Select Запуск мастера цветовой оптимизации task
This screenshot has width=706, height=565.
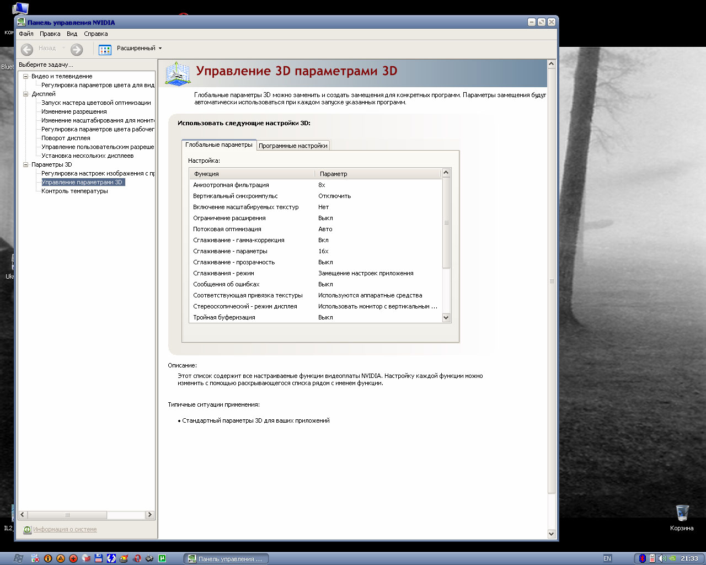pyautogui.click(x=96, y=103)
